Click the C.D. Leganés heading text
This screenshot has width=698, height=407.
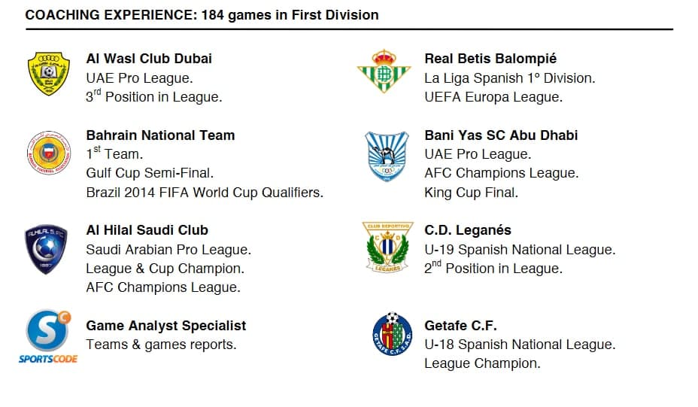tap(467, 229)
